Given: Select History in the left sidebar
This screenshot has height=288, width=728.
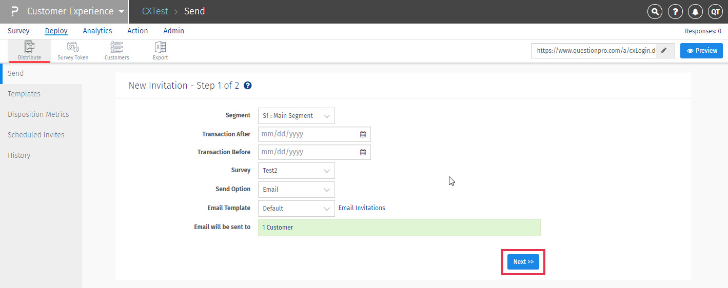Looking at the screenshot, I should 41,155.
